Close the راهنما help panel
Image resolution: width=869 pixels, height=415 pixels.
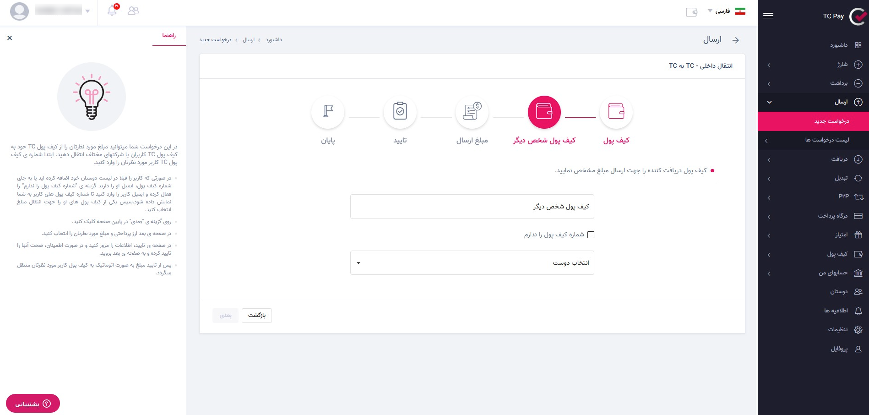(10, 38)
